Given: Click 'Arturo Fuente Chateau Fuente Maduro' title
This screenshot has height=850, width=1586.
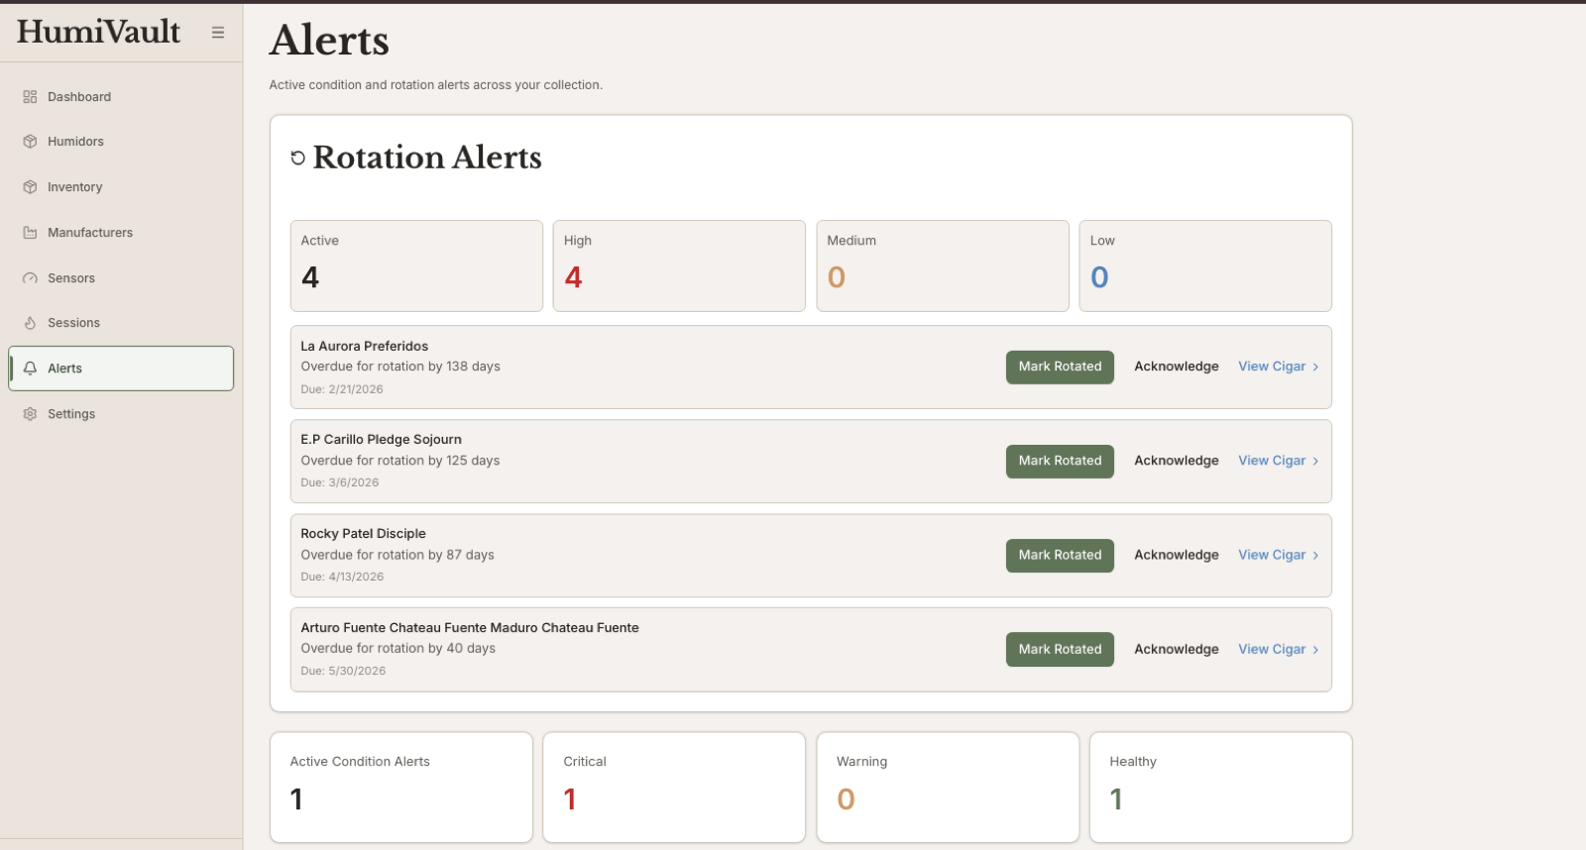Looking at the screenshot, I should [x=470, y=628].
